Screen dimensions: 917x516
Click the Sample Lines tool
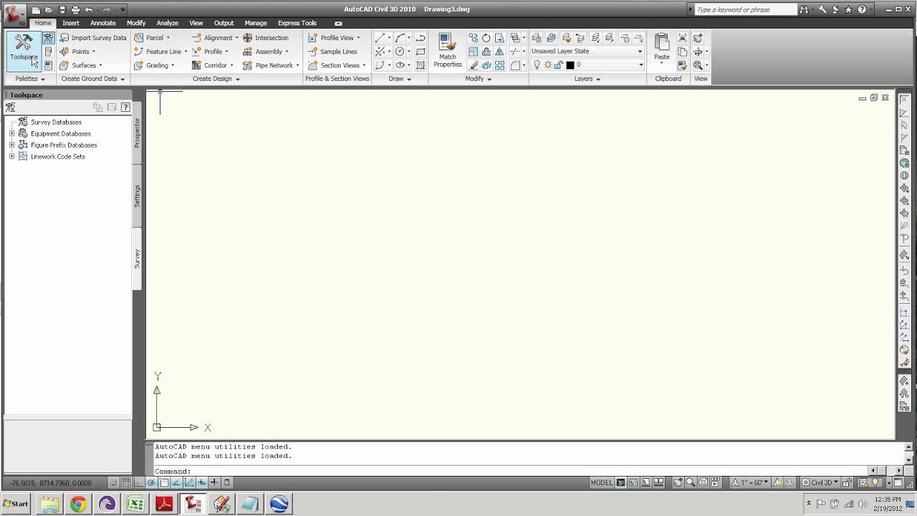click(333, 52)
